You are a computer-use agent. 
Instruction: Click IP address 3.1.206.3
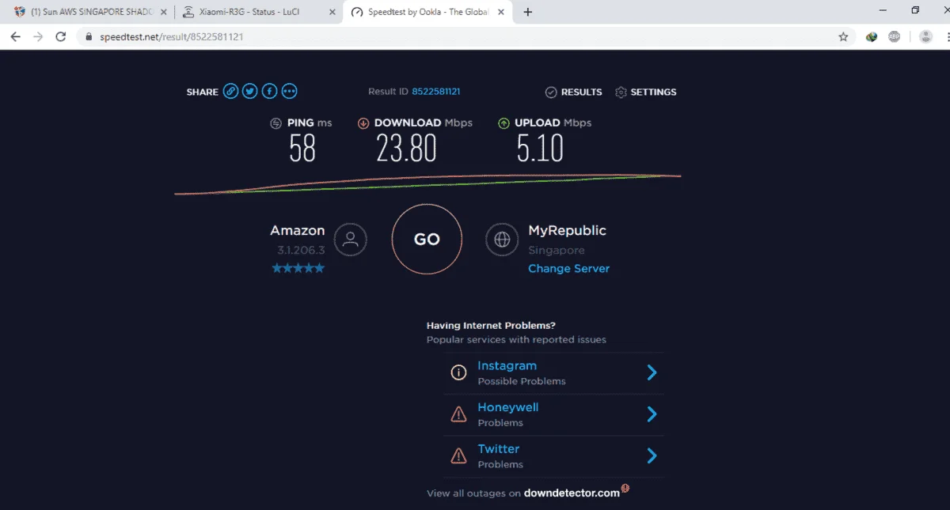tap(301, 250)
